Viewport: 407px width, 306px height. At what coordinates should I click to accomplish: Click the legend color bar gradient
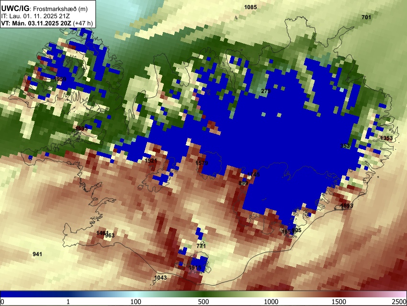[x=203, y=294]
